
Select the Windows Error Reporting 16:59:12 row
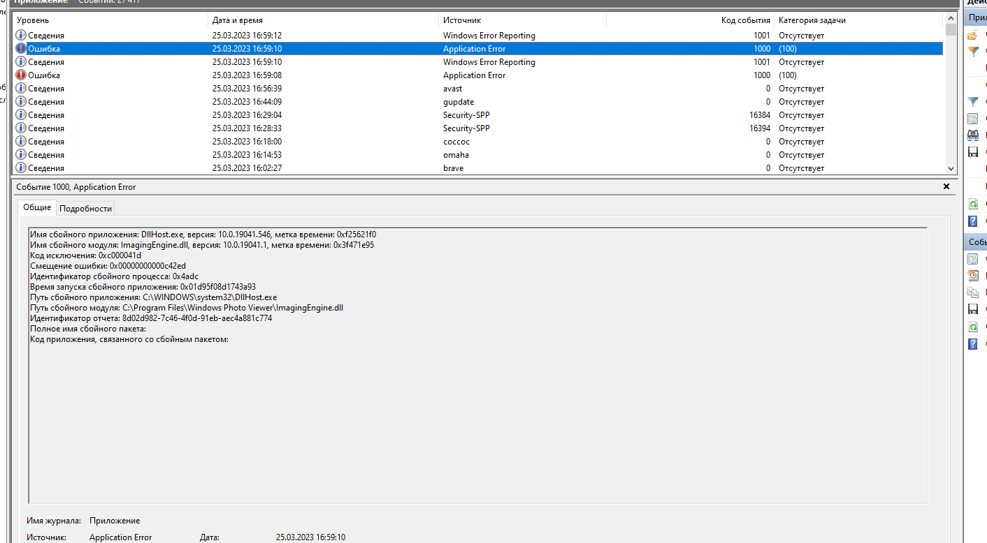[478, 36]
